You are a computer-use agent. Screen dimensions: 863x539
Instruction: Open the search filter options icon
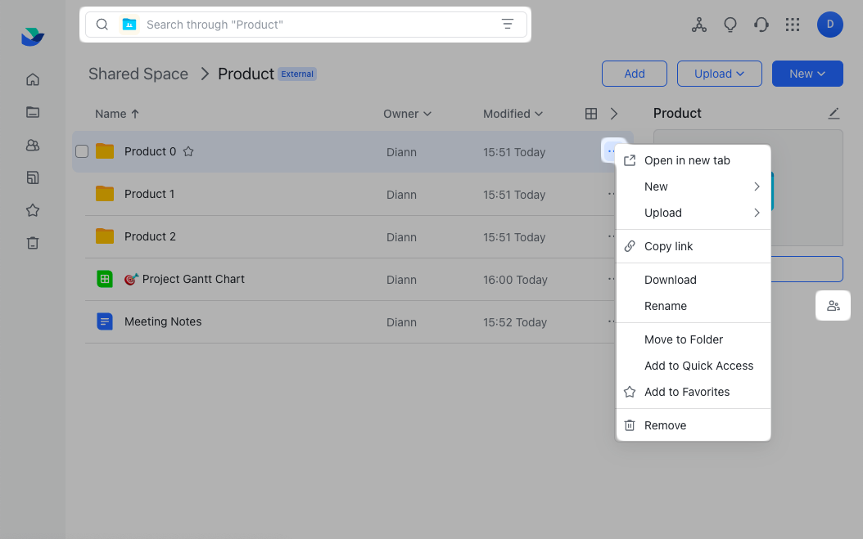(508, 25)
